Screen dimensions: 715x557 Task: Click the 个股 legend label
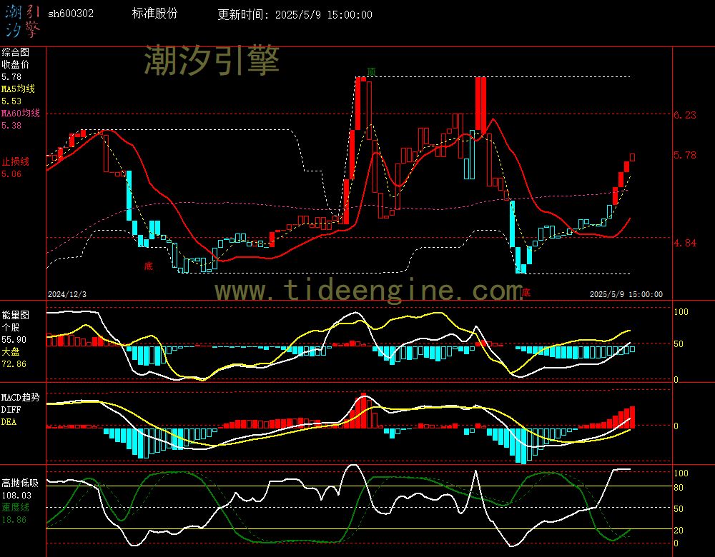click(11, 328)
